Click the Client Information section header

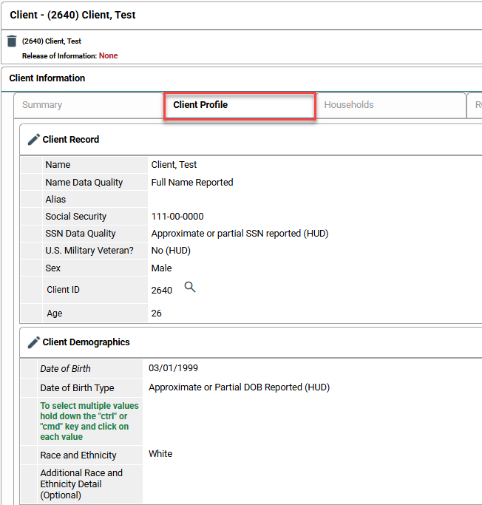pos(47,78)
